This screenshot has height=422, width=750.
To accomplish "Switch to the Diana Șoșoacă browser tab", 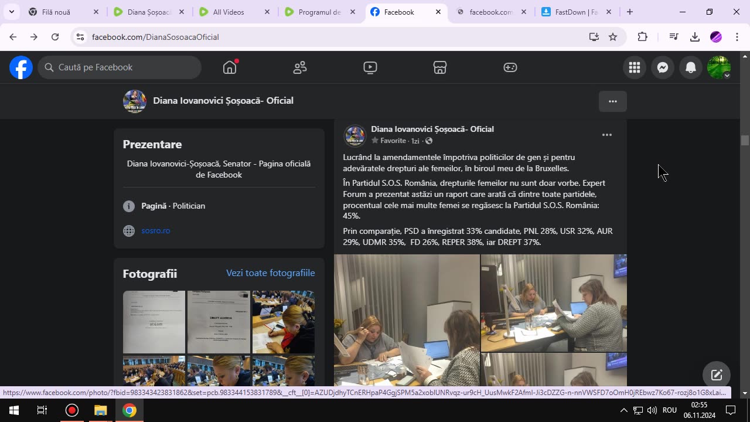I will pyautogui.click(x=142, y=12).
